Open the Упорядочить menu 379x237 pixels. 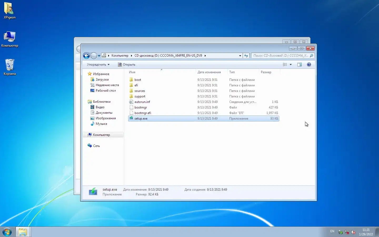[98, 65]
